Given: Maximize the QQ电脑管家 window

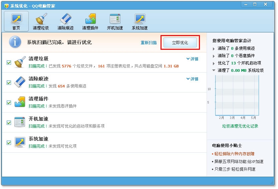Looking at the screenshot, I should (x=255, y=4).
